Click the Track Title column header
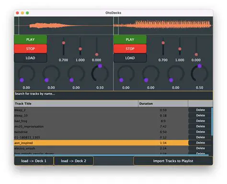The width and height of the screenshot is (227, 184). 76,103
